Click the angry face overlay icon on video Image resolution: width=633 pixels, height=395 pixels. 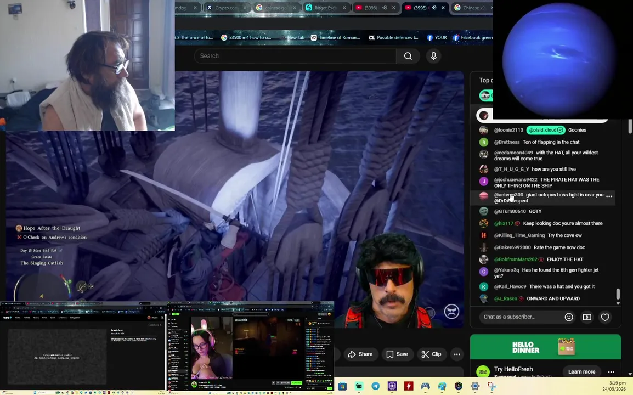tap(451, 312)
